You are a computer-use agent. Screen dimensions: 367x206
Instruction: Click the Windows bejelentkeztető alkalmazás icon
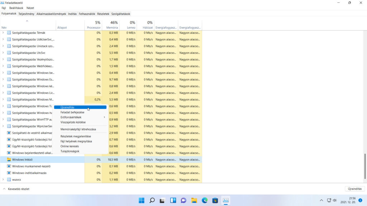pyautogui.click(x=9, y=153)
